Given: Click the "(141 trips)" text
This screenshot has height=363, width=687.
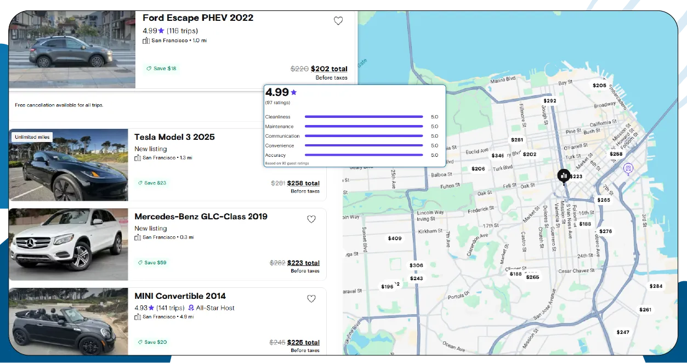Looking at the screenshot, I should 171,308.
